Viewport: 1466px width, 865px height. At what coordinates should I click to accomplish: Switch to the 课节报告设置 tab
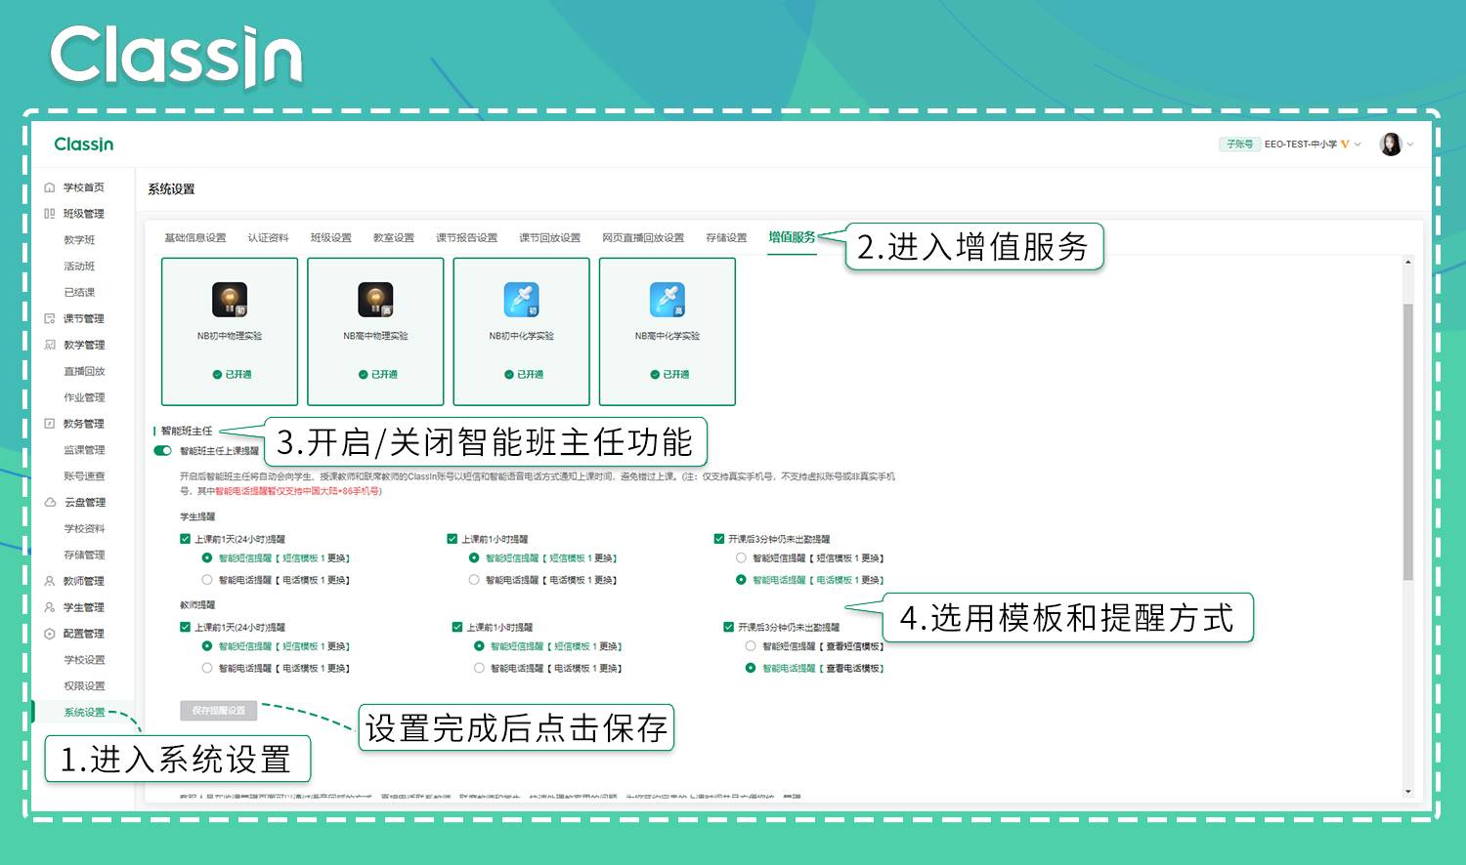(466, 238)
